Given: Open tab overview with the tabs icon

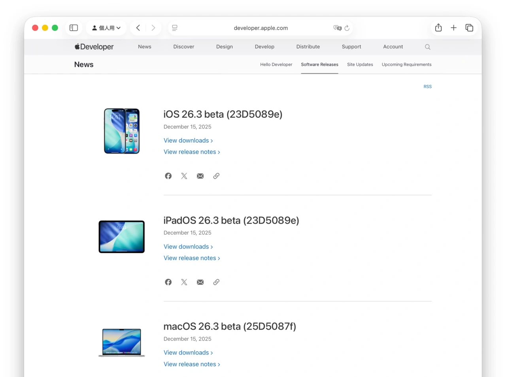Looking at the screenshot, I should (x=469, y=28).
